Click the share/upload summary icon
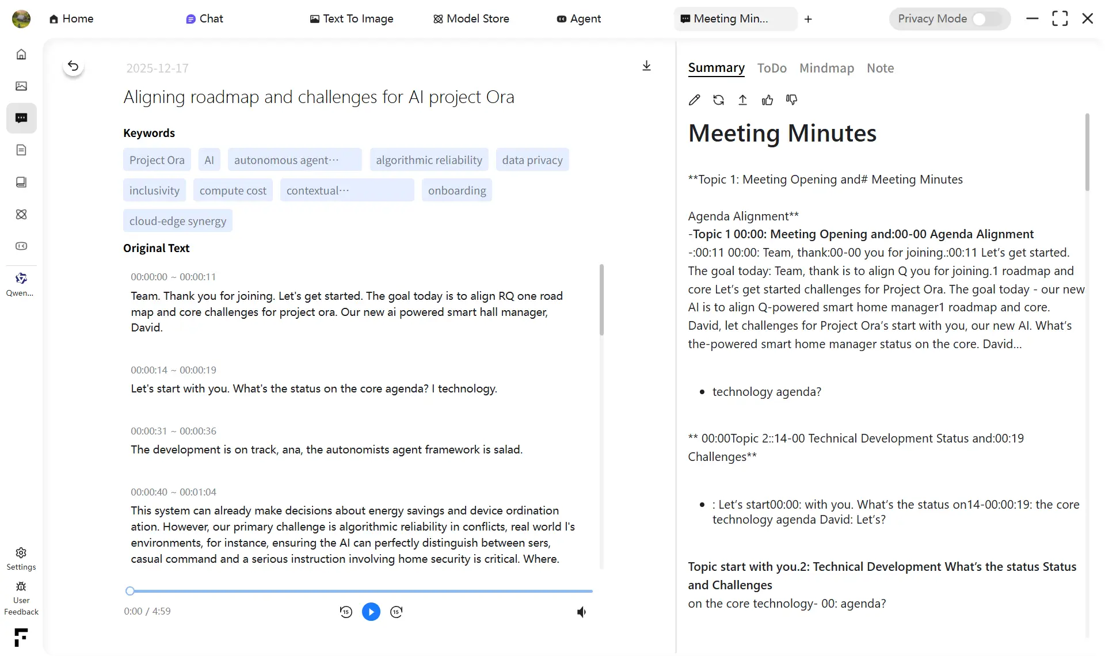This screenshot has height=656, width=1105. click(x=742, y=100)
